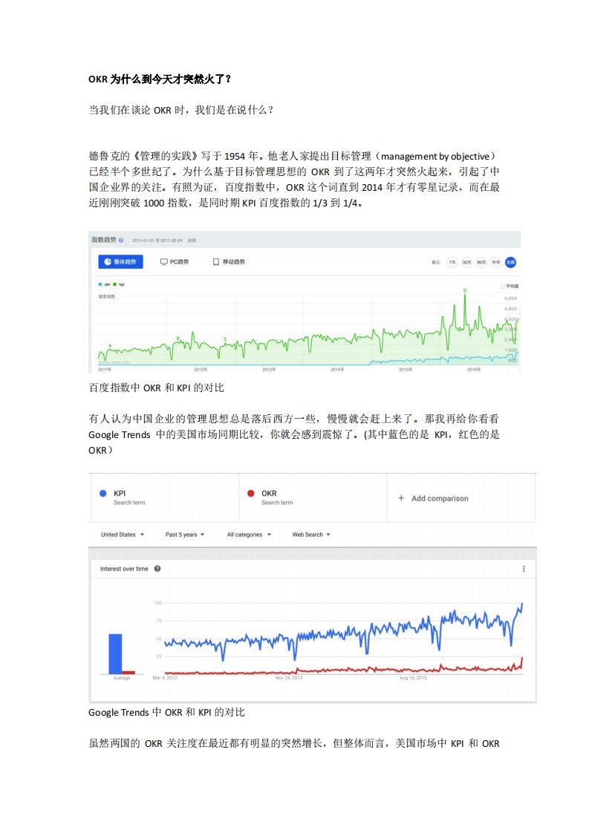Click marker A on the Baidu trend line
Screen dimensions: 589x833
coord(110,346)
